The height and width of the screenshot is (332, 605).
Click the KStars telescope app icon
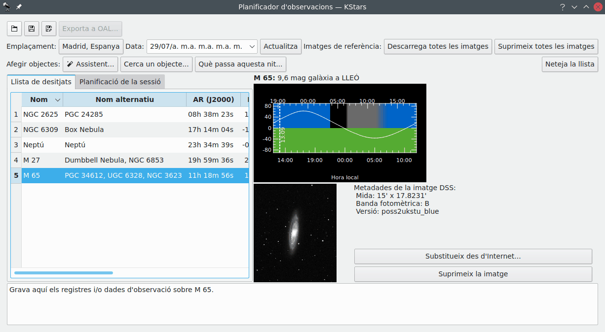7,7
